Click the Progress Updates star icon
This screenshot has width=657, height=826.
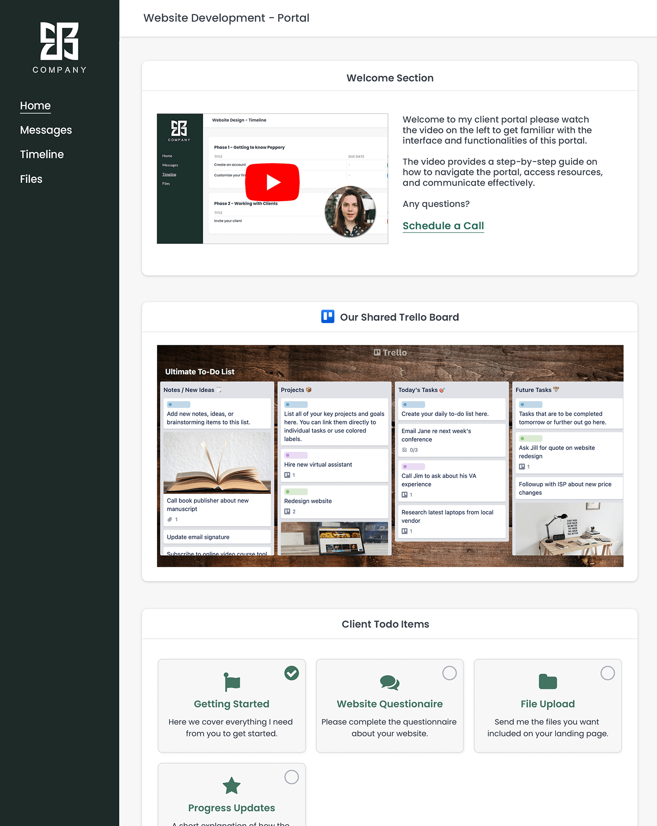click(232, 786)
